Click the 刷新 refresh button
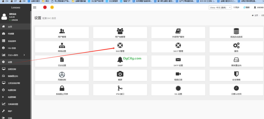264x119 pixels. [246, 8]
